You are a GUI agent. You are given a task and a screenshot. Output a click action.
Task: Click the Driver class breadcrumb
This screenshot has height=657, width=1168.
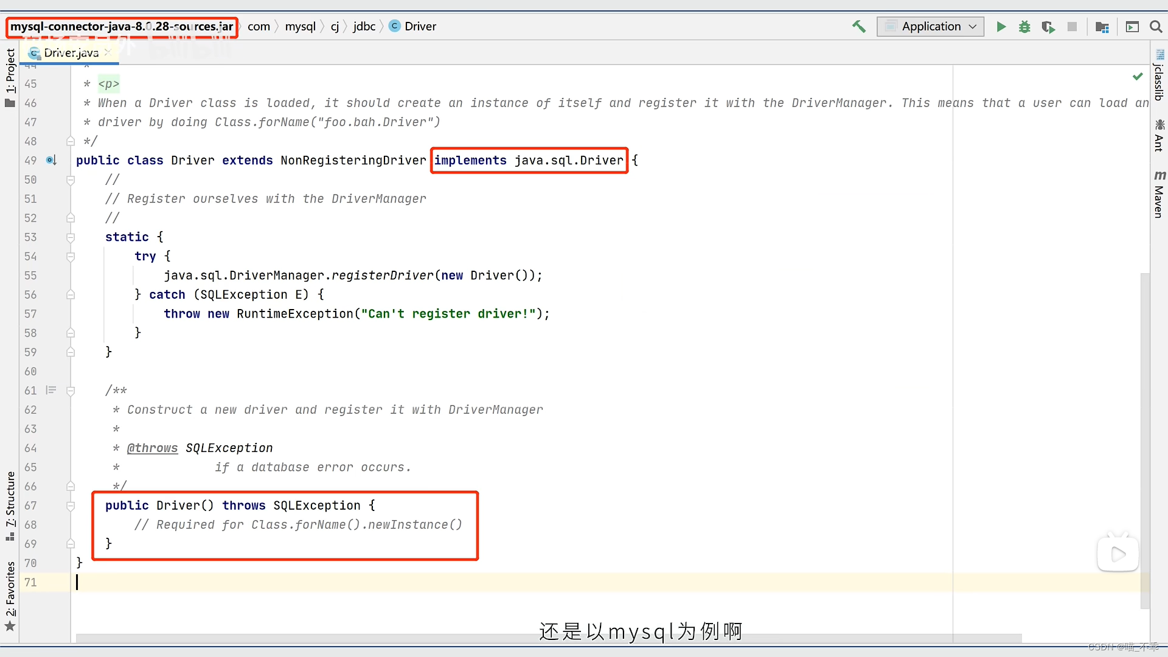click(x=413, y=27)
